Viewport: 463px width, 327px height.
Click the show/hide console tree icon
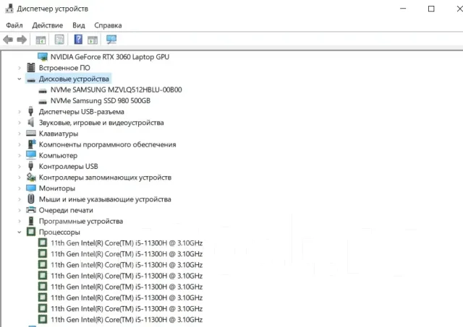[x=41, y=40]
